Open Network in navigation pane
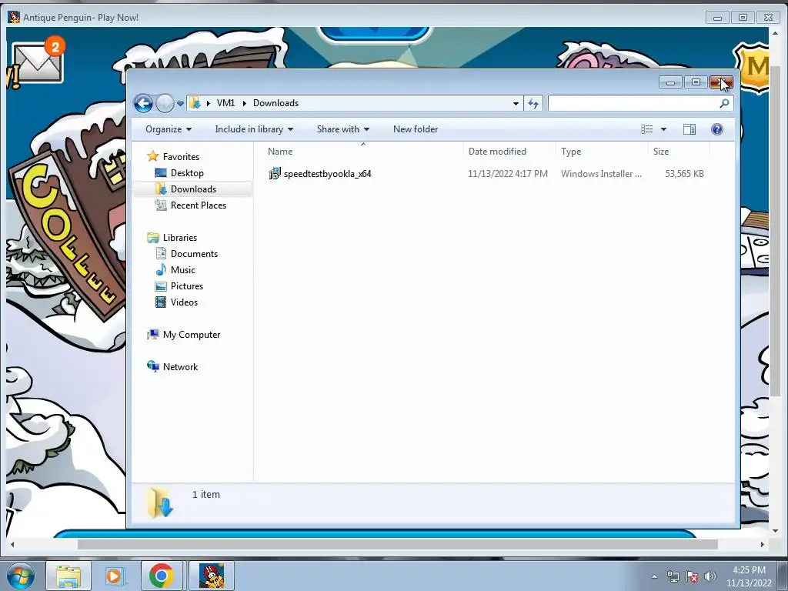788x591 pixels. pyautogui.click(x=180, y=367)
